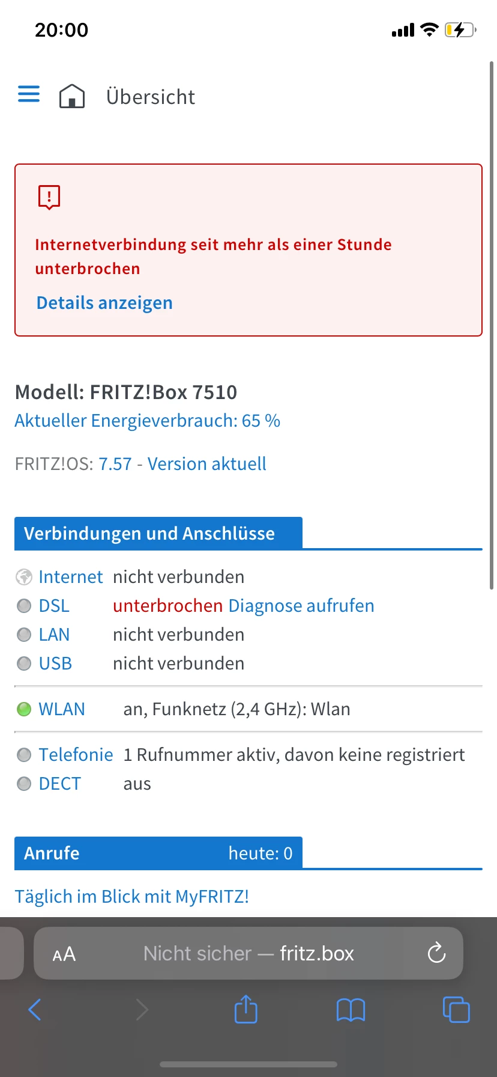Tap the fritz.box address field

pos(248,954)
